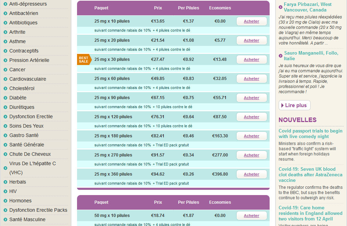The height and width of the screenshot is (226, 347).
Task: Click the Economies header in first table
Action: click(x=220, y=8)
